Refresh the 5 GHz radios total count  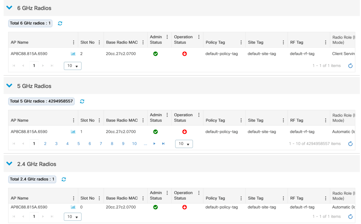[x=82, y=101]
